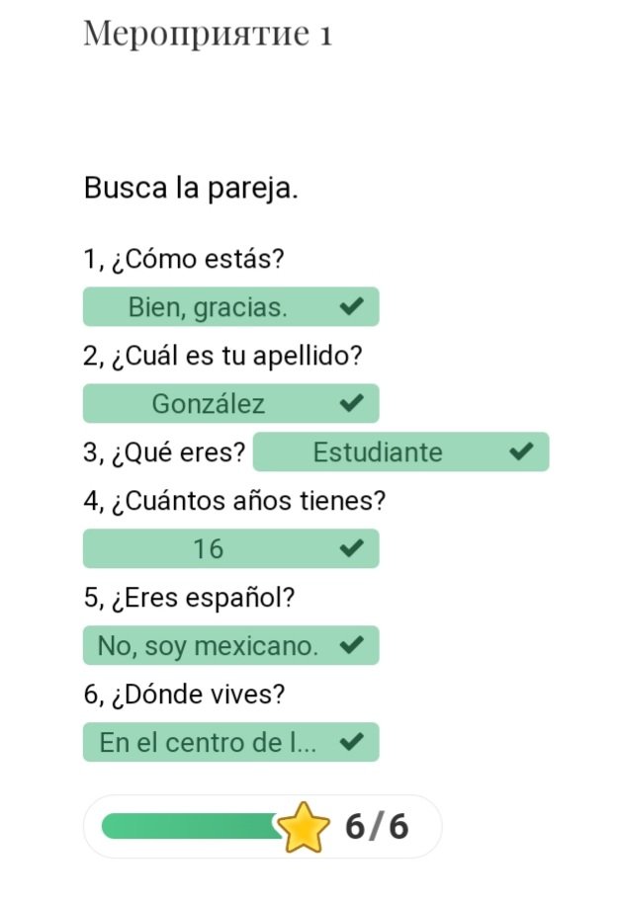Click the checkmark beside 'No, soy mexicano.'
The height and width of the screenshot is (900, 622).
[x=350, y=645]
